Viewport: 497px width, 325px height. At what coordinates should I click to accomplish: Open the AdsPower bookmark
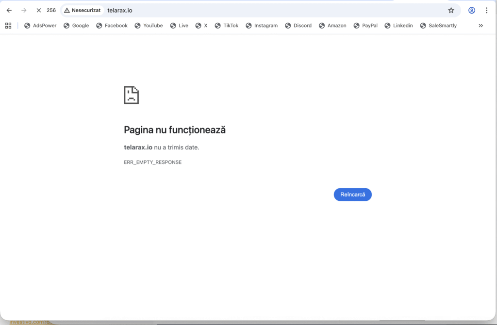pyautogui.click(x=40, y=26)
